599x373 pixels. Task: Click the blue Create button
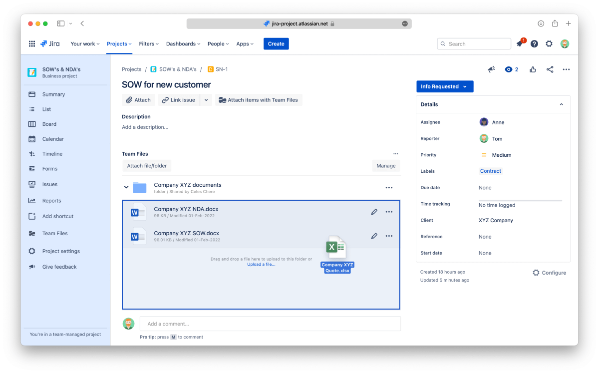point(276,44)
